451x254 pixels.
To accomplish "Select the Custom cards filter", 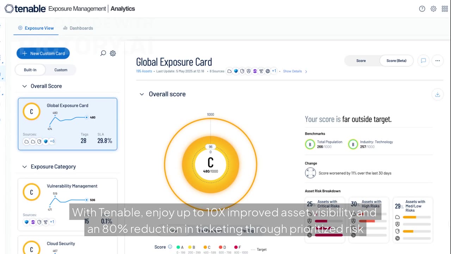I will click(x=61, y=70).
